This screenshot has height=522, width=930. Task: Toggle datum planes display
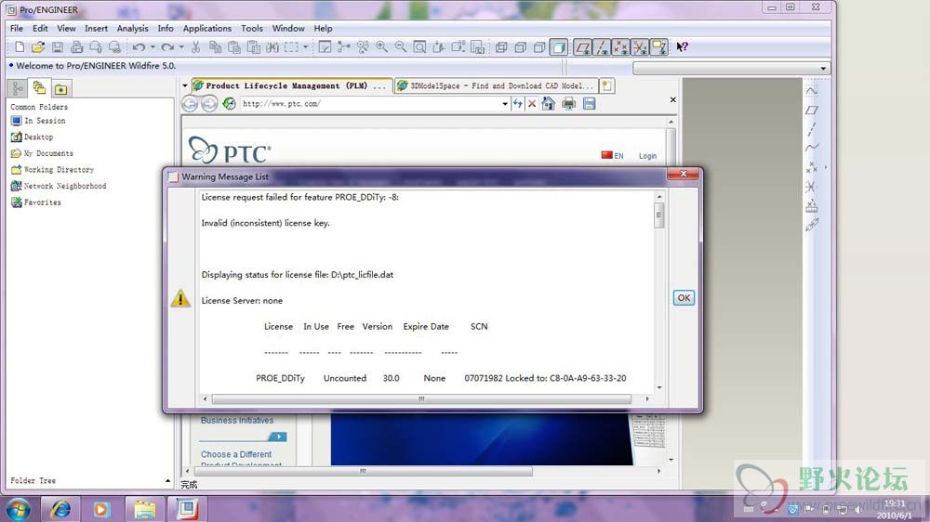coord(583,46)
